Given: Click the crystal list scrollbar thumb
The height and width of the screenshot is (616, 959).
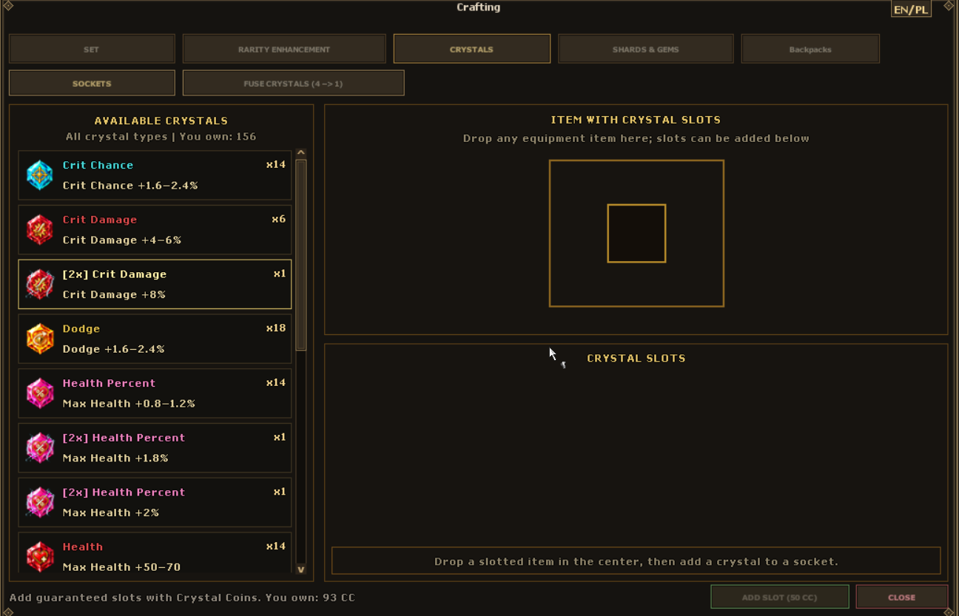Looking at the screenshot, I should [301, 255].
